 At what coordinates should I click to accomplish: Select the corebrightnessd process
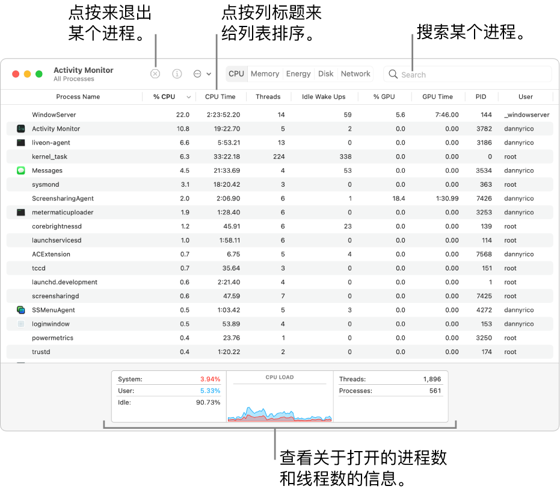(x=280, y=226)
